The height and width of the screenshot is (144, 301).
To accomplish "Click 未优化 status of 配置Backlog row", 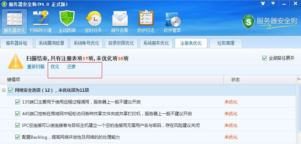I will pos(231,137).
